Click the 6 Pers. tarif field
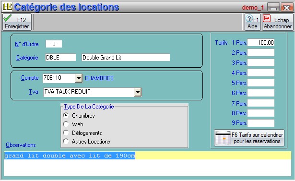The width and height of the screenshot is (295, 181). click(x=261, y=93)
